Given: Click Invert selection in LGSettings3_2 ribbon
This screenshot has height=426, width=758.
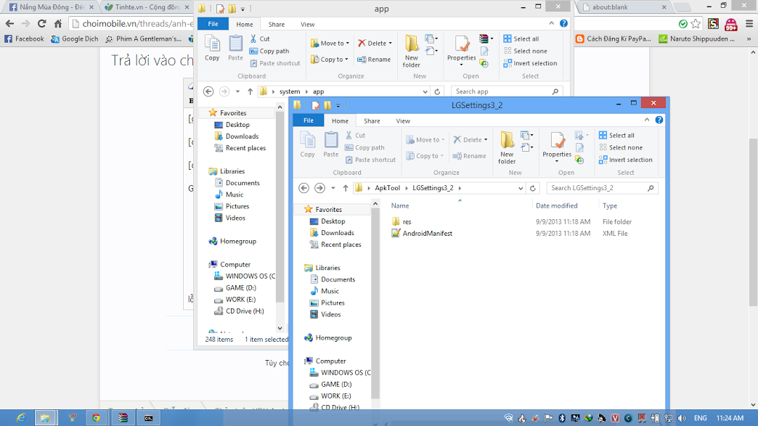Looking at the screenshot, I should point(626,160).
